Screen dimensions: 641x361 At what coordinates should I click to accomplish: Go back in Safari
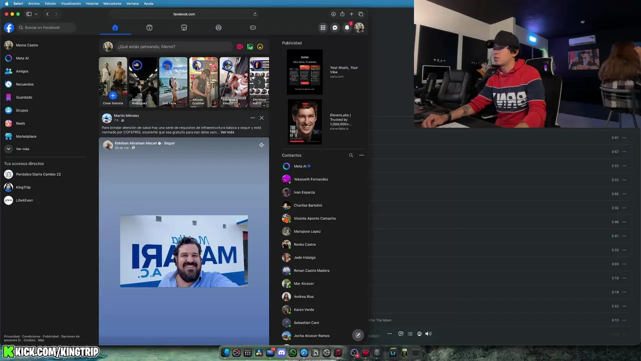click(x=48, y=14)
